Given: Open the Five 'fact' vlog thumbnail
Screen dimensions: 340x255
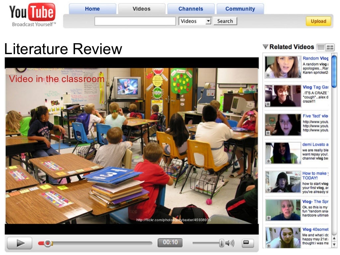Looking at the screenshot, I should tap(283, 125).
